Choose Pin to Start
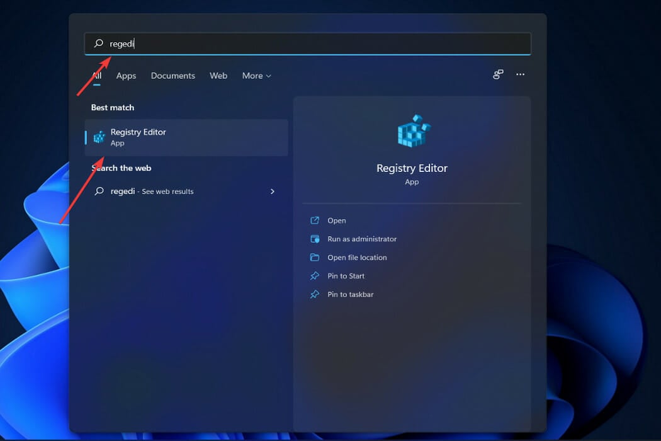 346,276
